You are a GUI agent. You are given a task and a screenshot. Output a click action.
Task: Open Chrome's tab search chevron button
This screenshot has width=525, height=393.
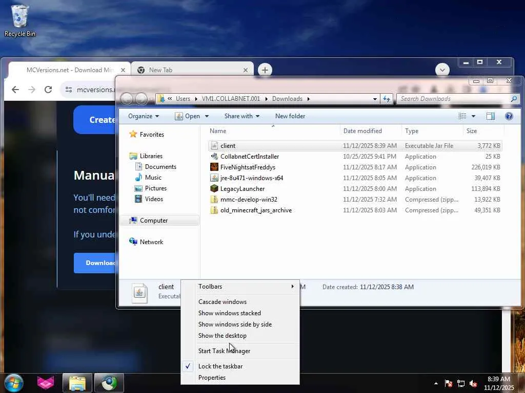(x=442, y=70)
